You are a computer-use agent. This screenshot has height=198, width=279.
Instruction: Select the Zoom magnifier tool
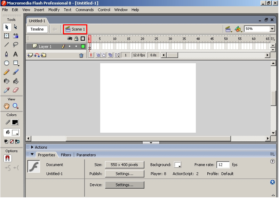coord(16,106)
